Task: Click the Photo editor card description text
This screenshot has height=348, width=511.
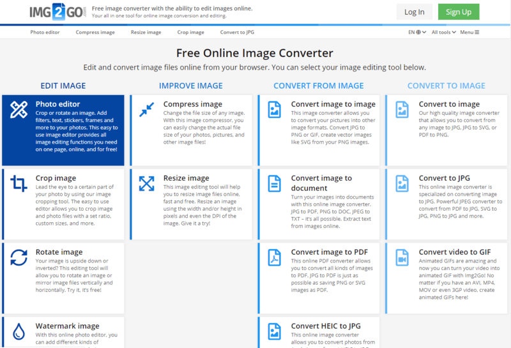Action: (x=77, y=131)
